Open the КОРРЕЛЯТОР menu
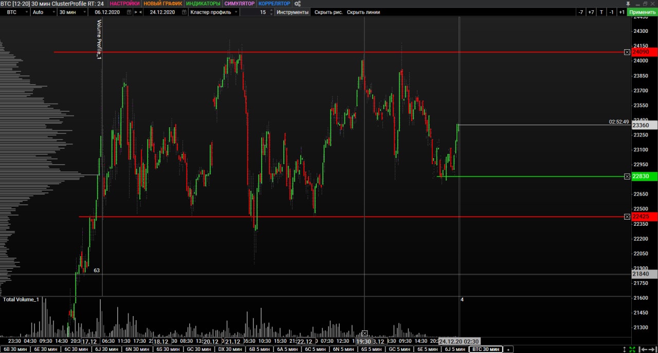This screenshot has height=353, width=658. click(274, 4)
